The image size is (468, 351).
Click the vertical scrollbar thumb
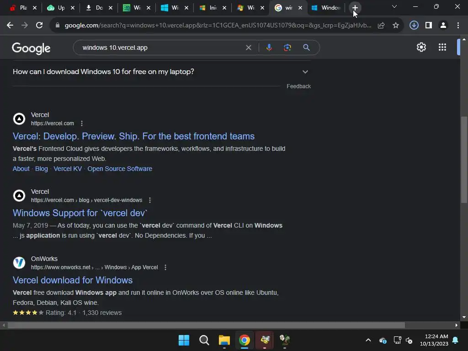point(464,160)
